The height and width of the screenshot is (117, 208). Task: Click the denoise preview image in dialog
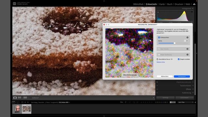(129, 53)
